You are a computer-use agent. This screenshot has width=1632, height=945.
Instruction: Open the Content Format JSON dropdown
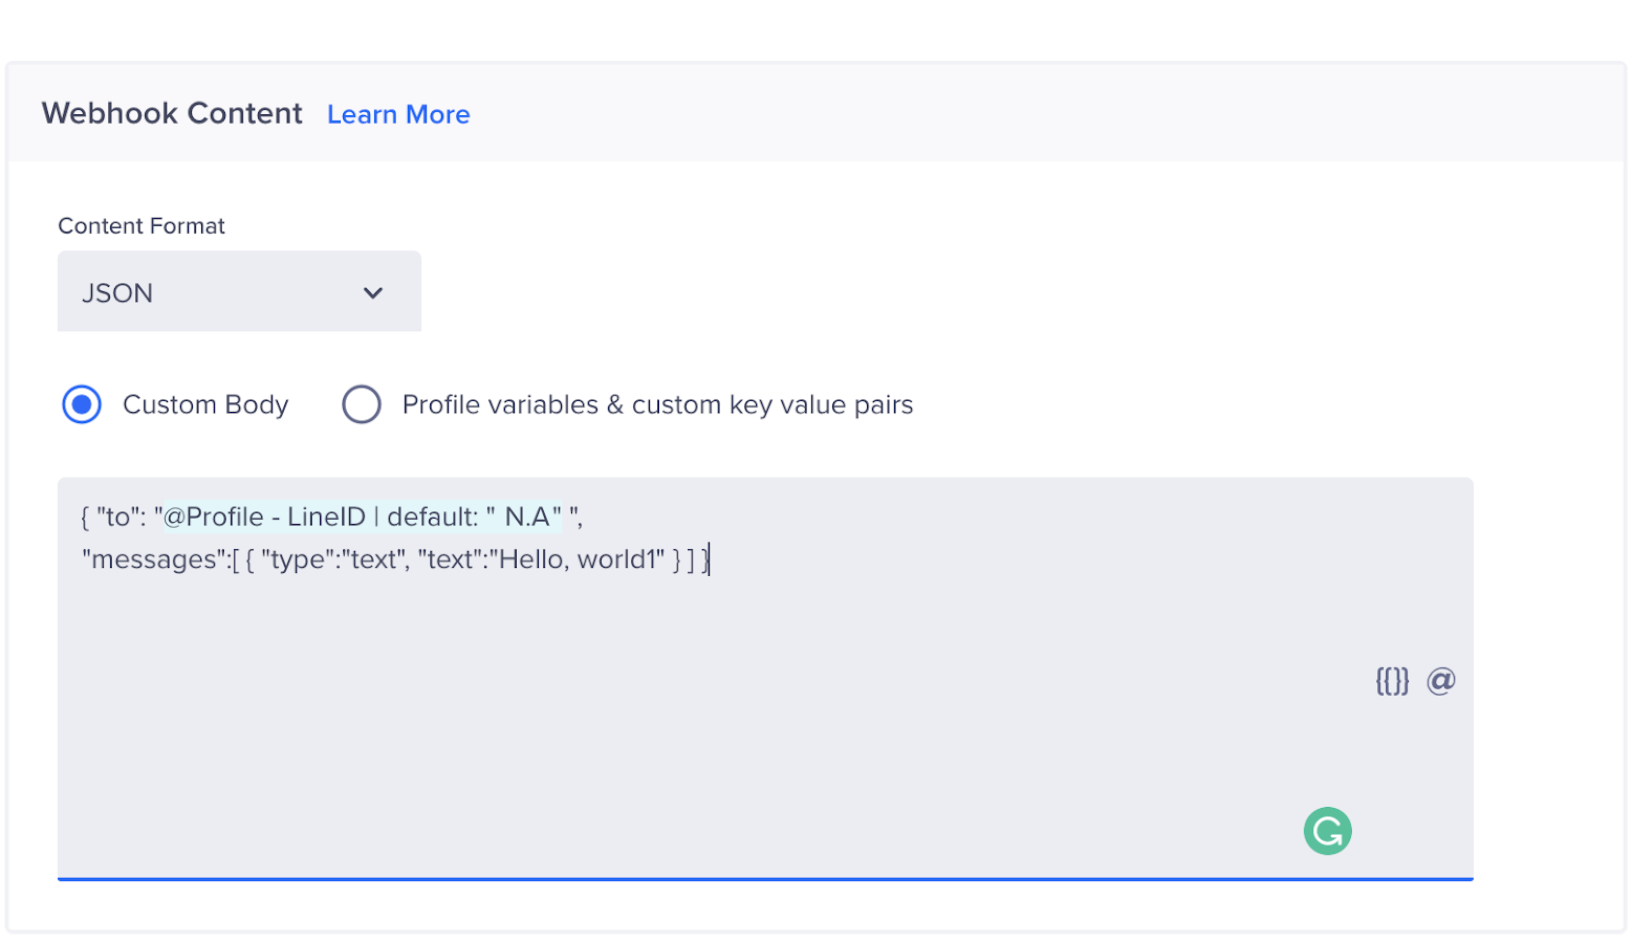click(239, 291)
